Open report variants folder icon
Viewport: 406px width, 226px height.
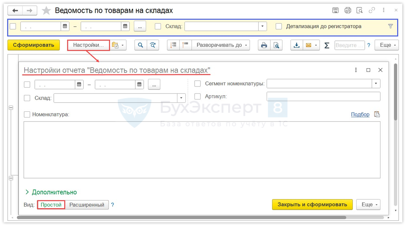tap(115, 45)
